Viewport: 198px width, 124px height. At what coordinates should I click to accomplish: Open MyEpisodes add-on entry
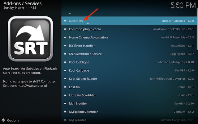(x=129, y=120)
